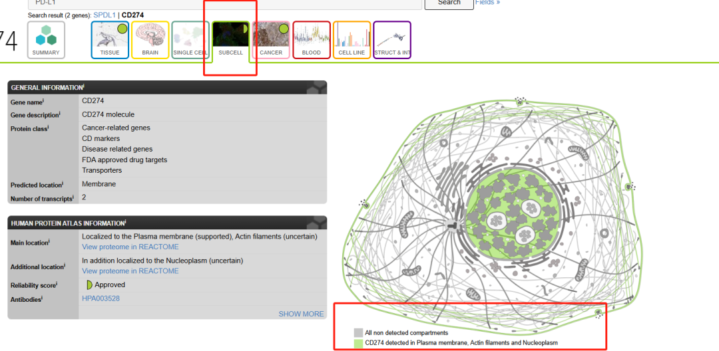Click View proteome in REACTOME under Additional location
Viewport: 719px width, 351px height.
click(130, 271)
